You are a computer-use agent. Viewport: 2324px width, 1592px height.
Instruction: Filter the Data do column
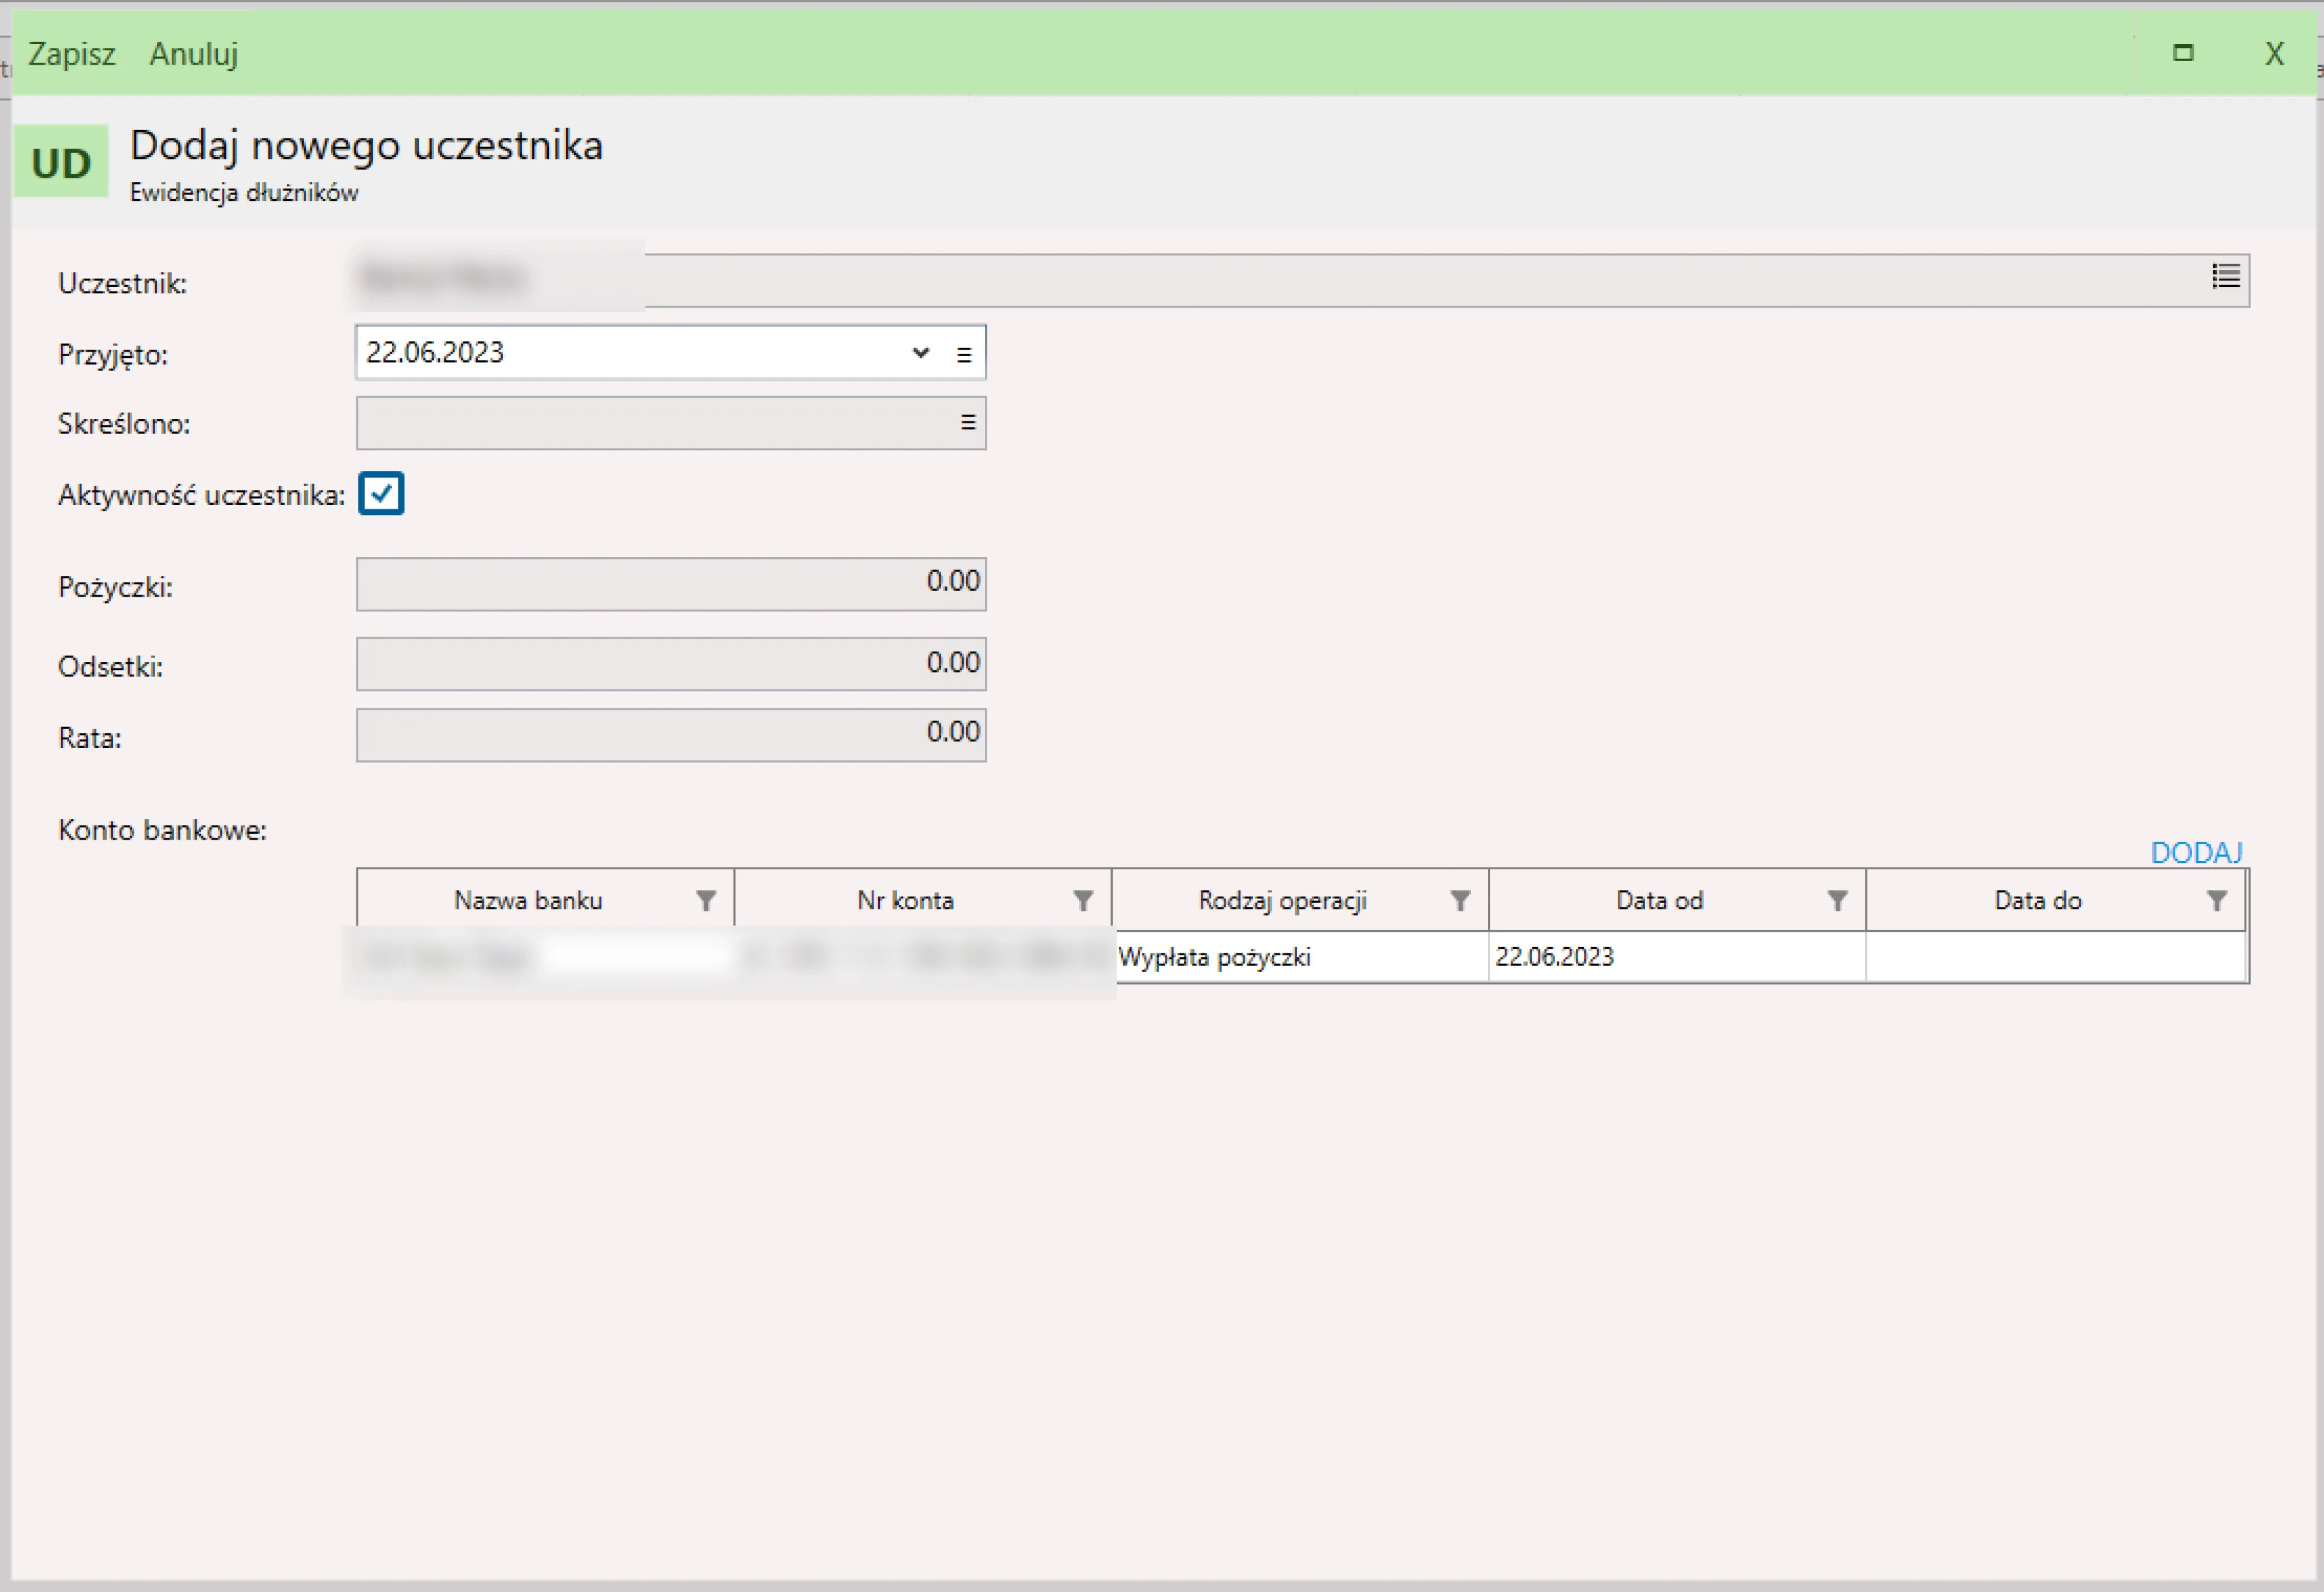tap(2217, 900)
